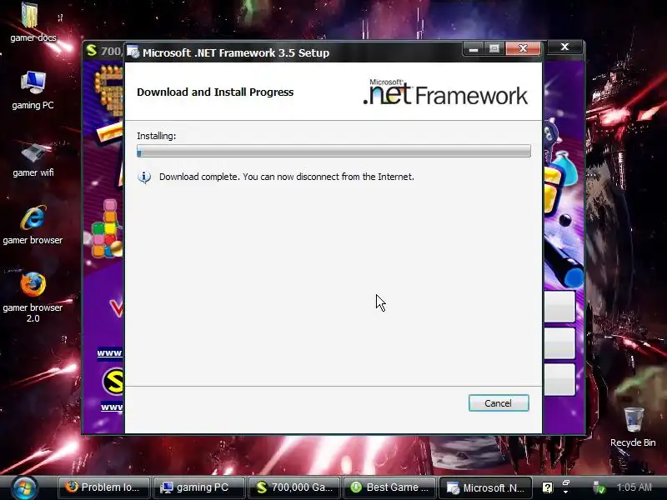Click the network status tray icon
667x500 pixels.
599,487
